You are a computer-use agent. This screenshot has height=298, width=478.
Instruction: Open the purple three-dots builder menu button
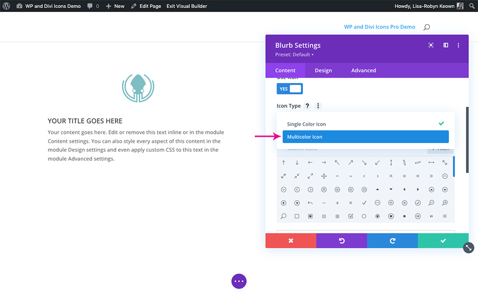(x=239, y=281)
